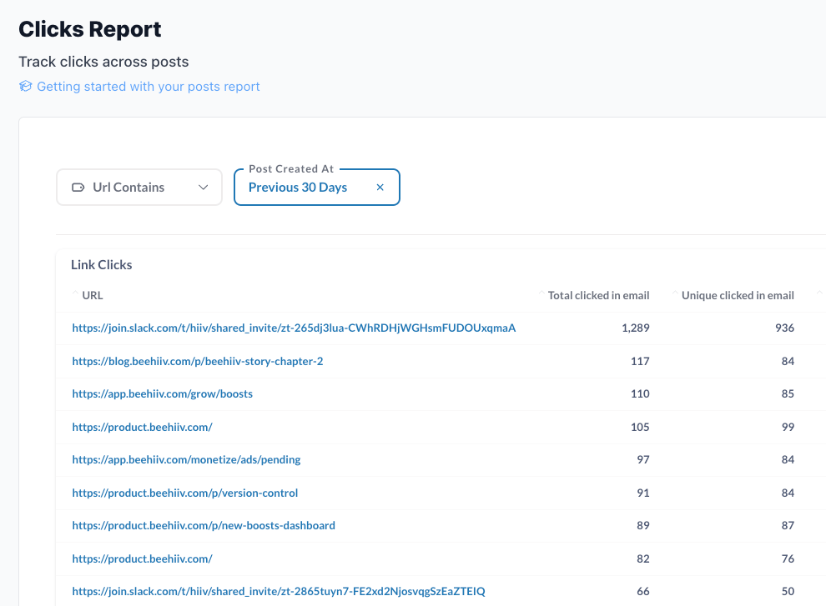Select the 91 total clicks value
Image resolution: width=826 pixels, height=606 pixels.
coord(642,493)
